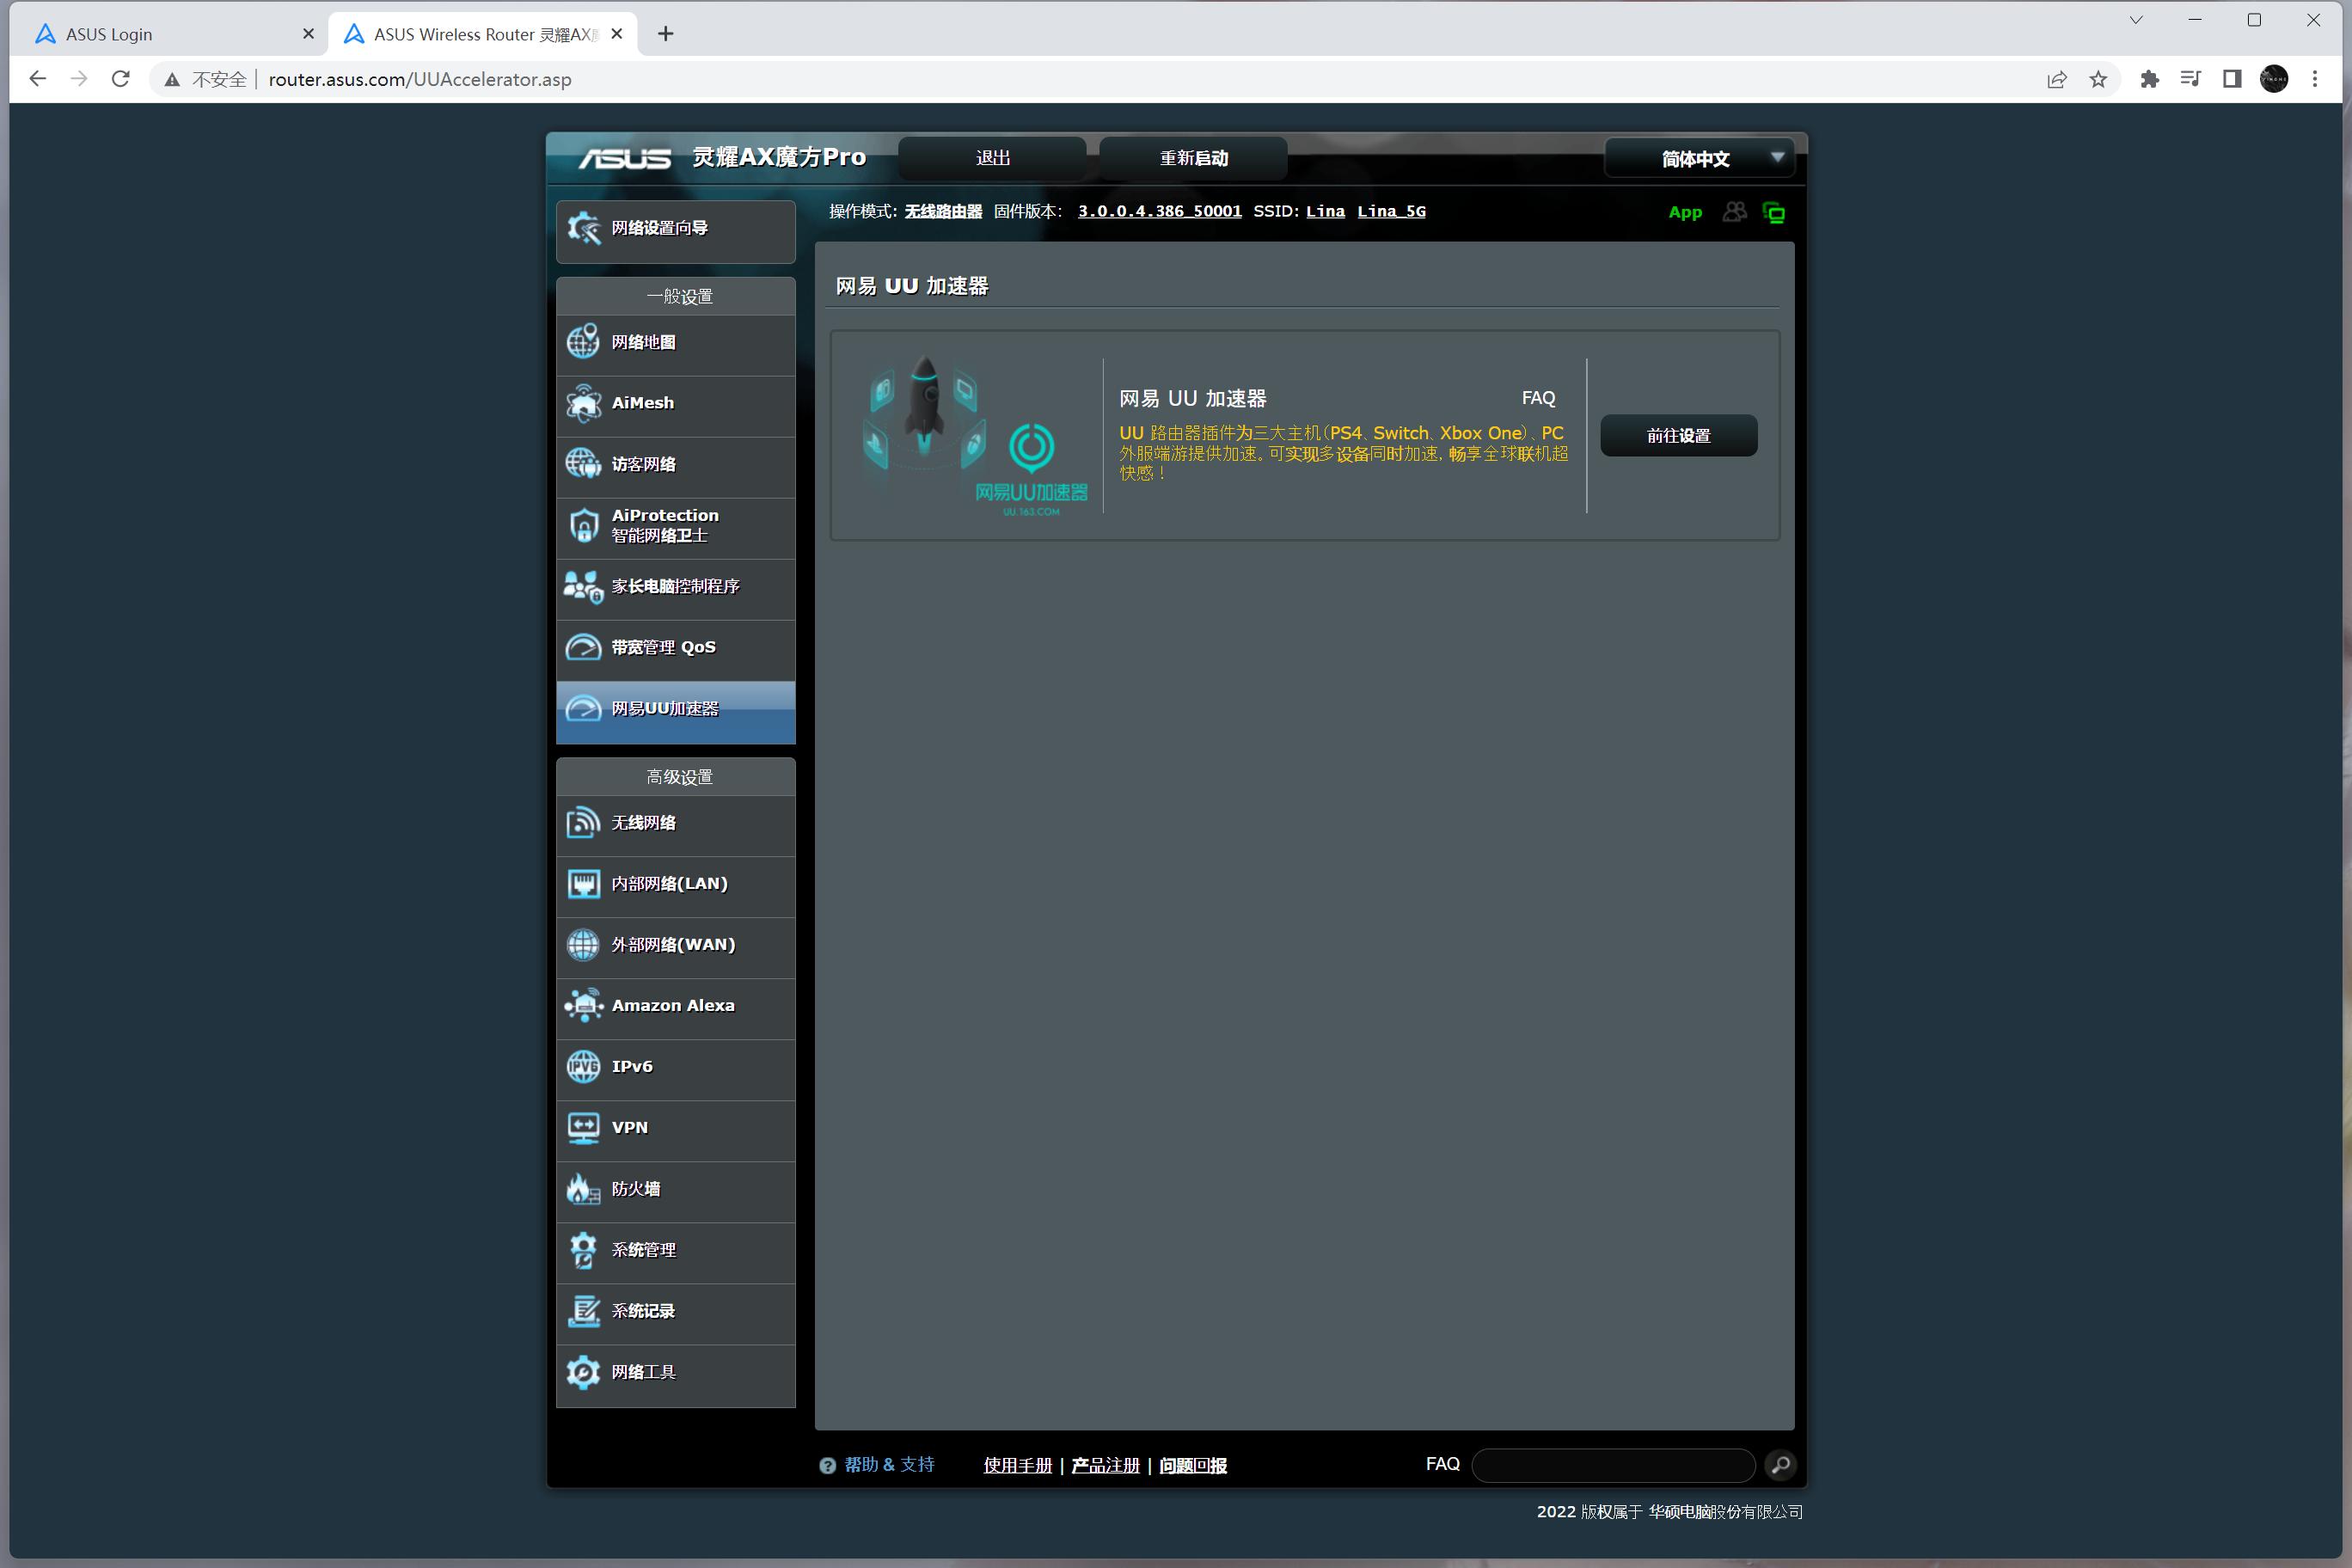The image size is (2352, 1568).
Task: Click the FAQ search input field
Action: [1612, 1465]
